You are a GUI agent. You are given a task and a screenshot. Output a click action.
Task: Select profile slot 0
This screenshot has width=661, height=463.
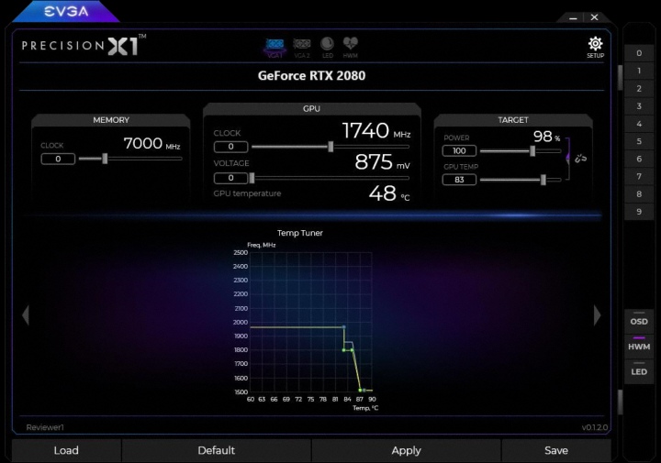[639, 53]
